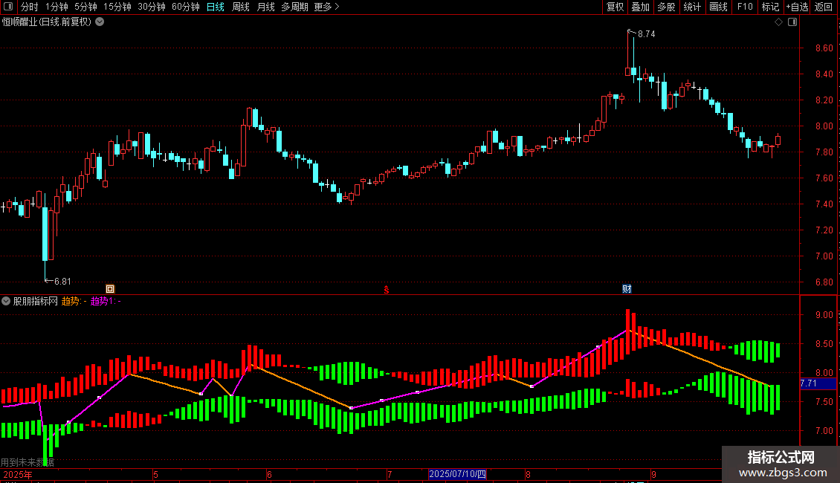
Task: Switch to 月线 monthly chart
Action: (x=265, y=7)
